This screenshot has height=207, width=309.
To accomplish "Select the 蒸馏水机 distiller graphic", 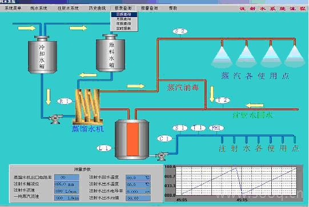I will 88,106.
